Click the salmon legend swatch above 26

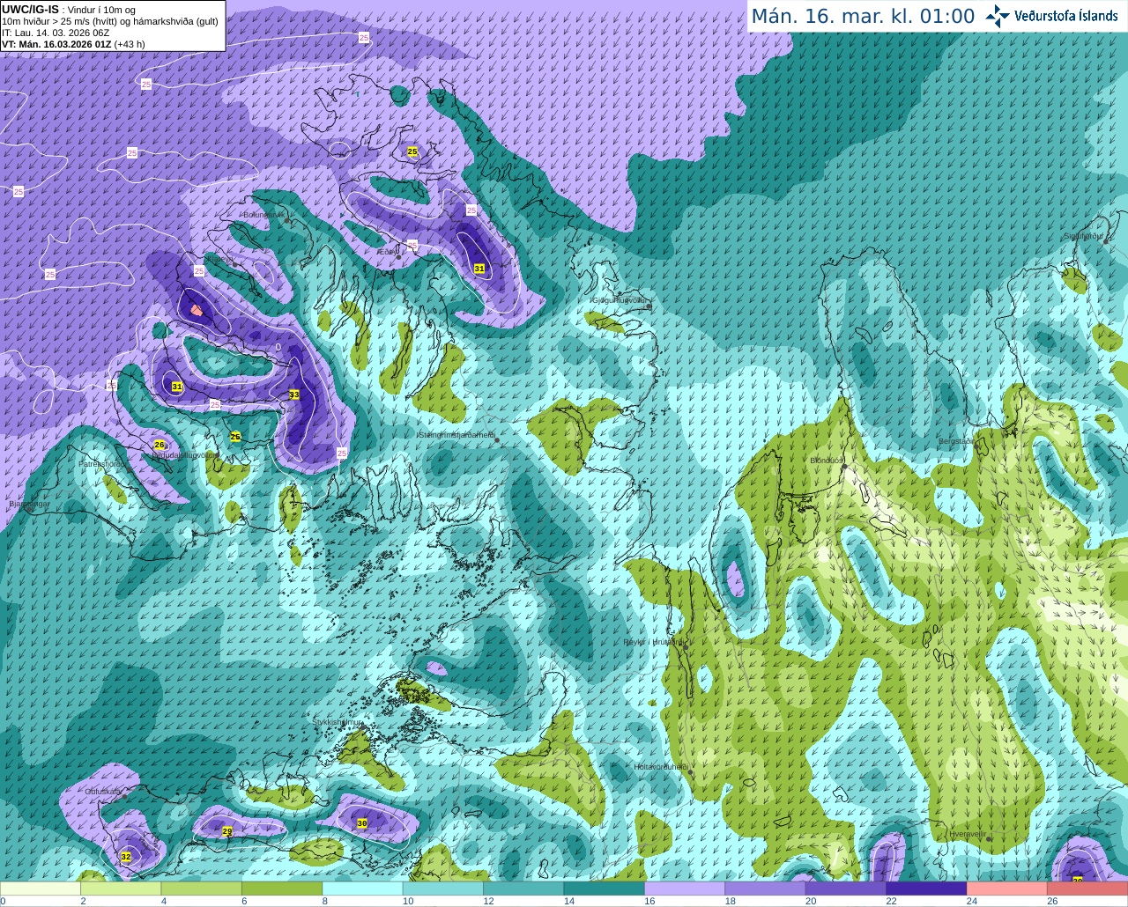click(x=1088, y=889)
